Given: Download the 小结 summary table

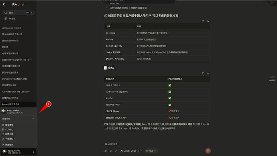Looking at the screenshot, I should (208, 73).
